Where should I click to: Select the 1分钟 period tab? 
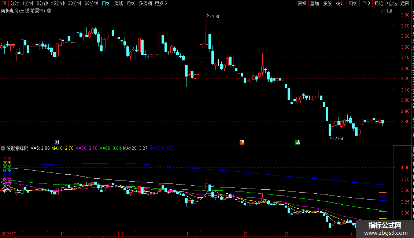pyautogui.click(x=28, y=3)
